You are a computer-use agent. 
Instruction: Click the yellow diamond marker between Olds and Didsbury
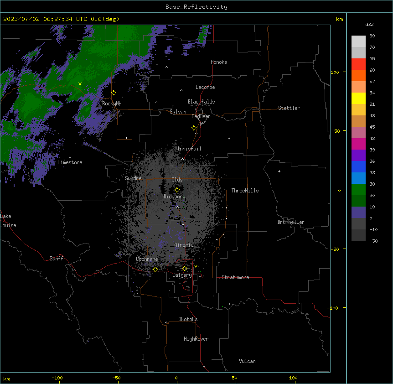click(x=177, y=190)
